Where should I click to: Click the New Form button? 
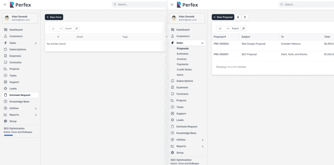click(54, 17)
